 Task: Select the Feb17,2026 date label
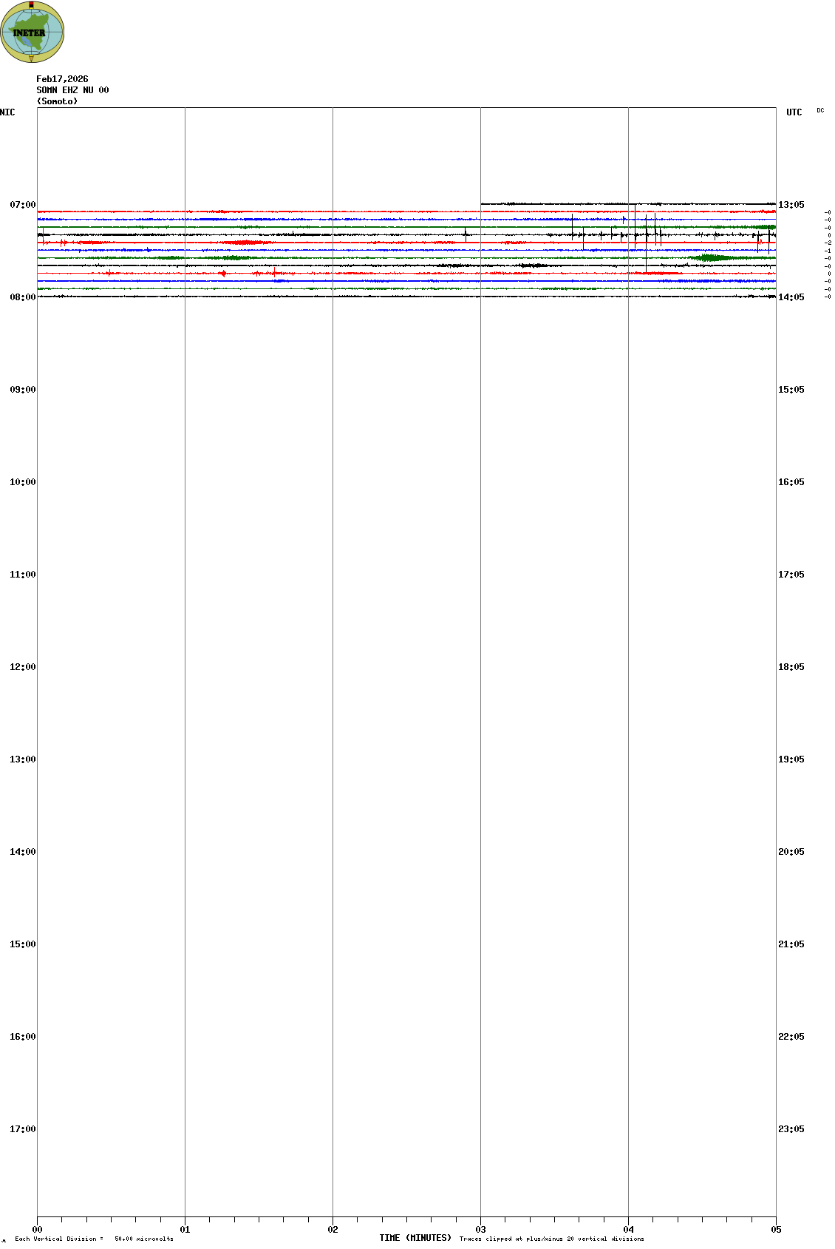62,79
